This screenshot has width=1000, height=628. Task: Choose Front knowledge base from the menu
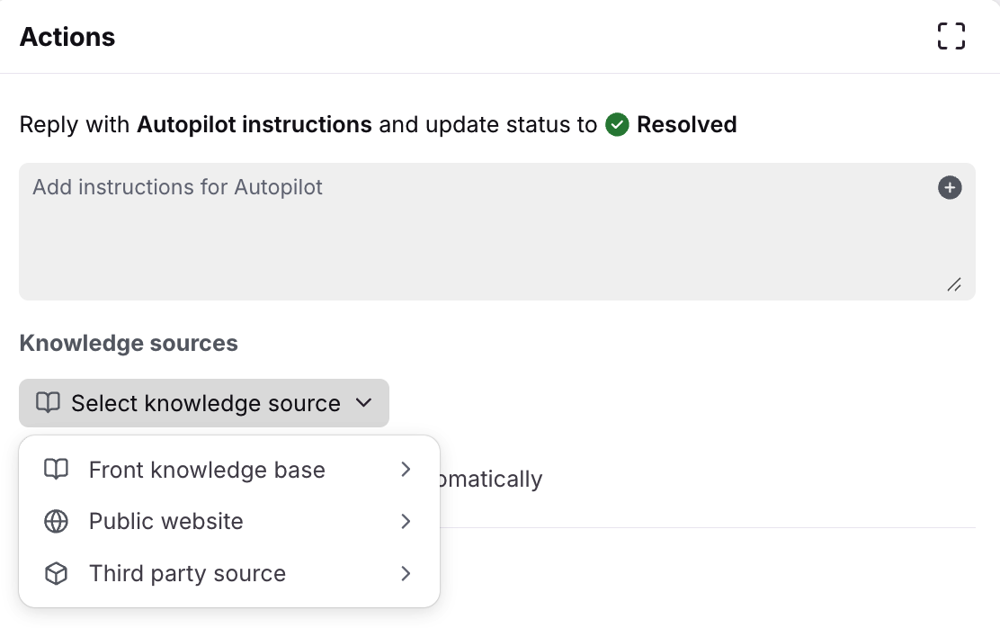coord(207,470)
